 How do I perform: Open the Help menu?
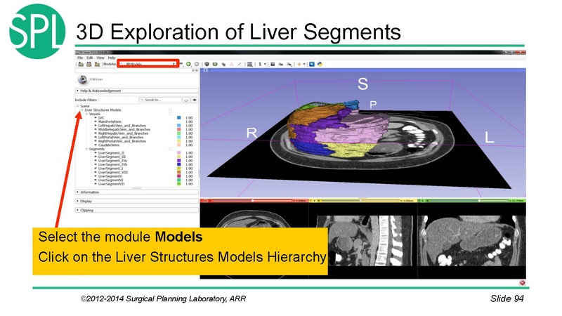click(112, 58)
